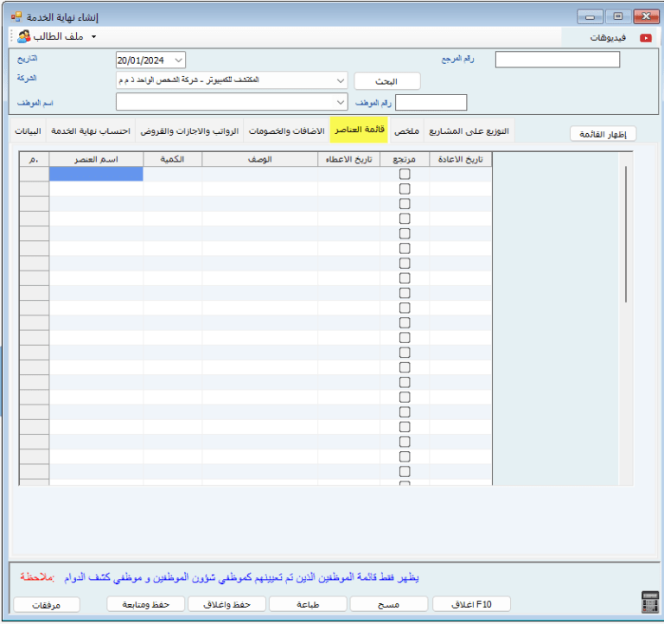Open the date dropdown showing 20/01/2024

tap(178, 60)
